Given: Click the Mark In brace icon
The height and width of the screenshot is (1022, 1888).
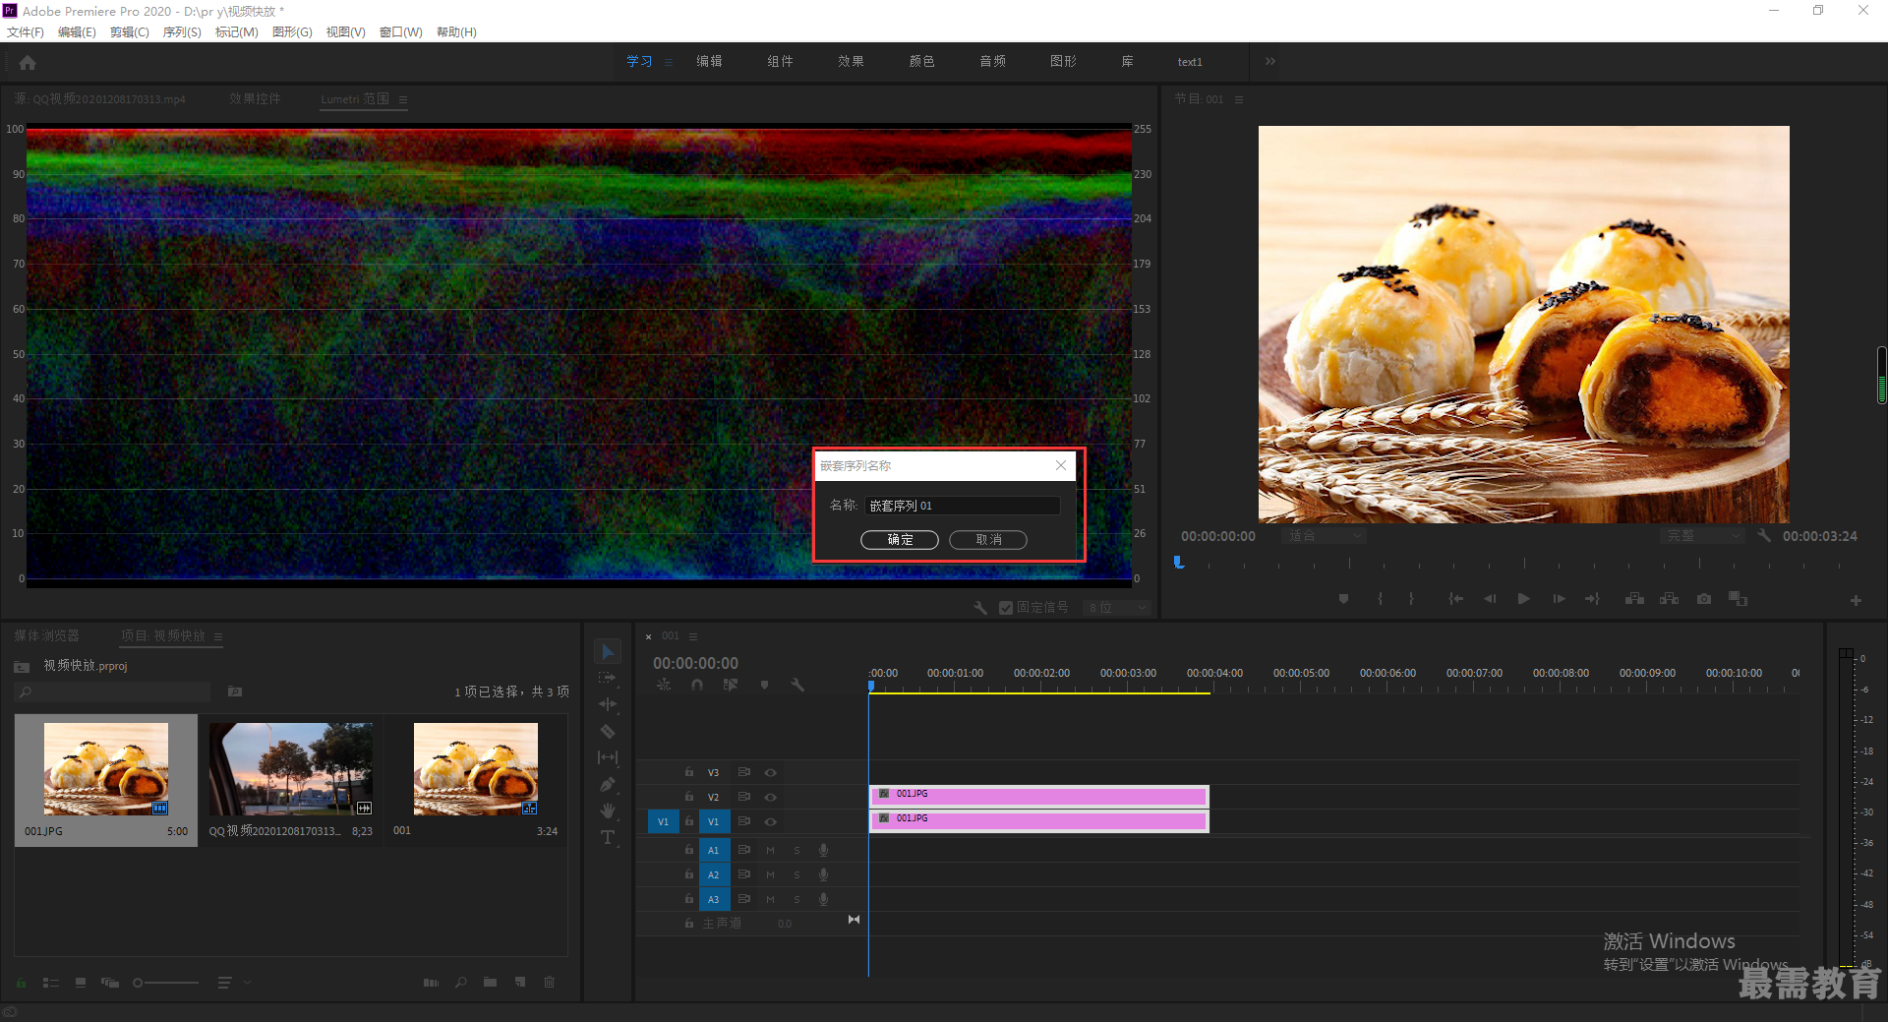Looking at the screenshot, I should tap(1380, 598).
